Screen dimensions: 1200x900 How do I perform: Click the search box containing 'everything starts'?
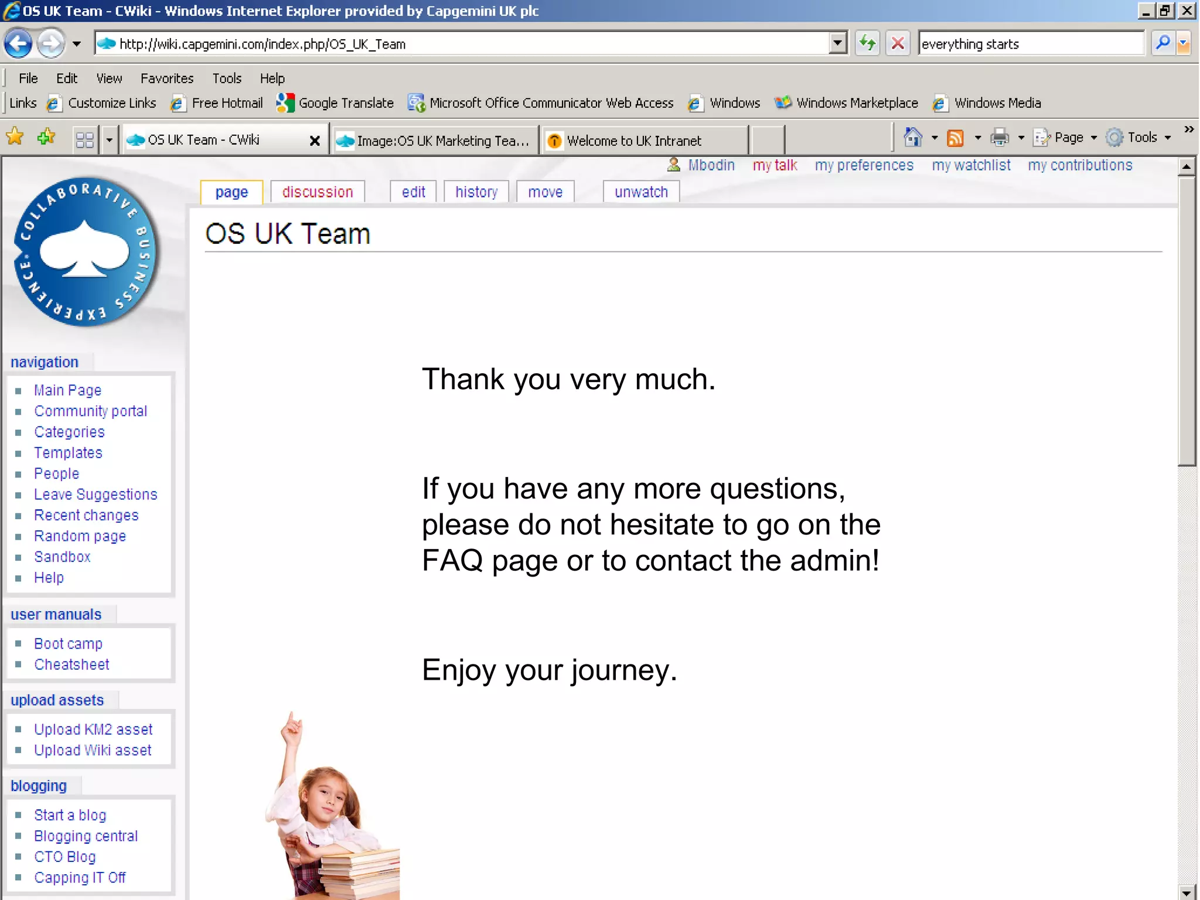click(x=1031, y=44)
